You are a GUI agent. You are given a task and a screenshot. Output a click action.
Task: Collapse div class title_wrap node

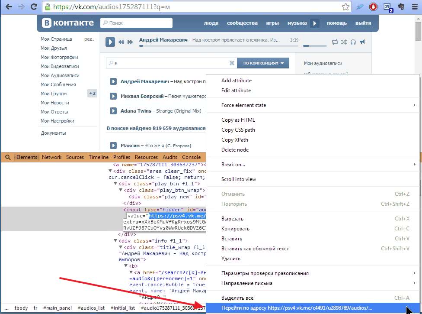coord(121,247)
